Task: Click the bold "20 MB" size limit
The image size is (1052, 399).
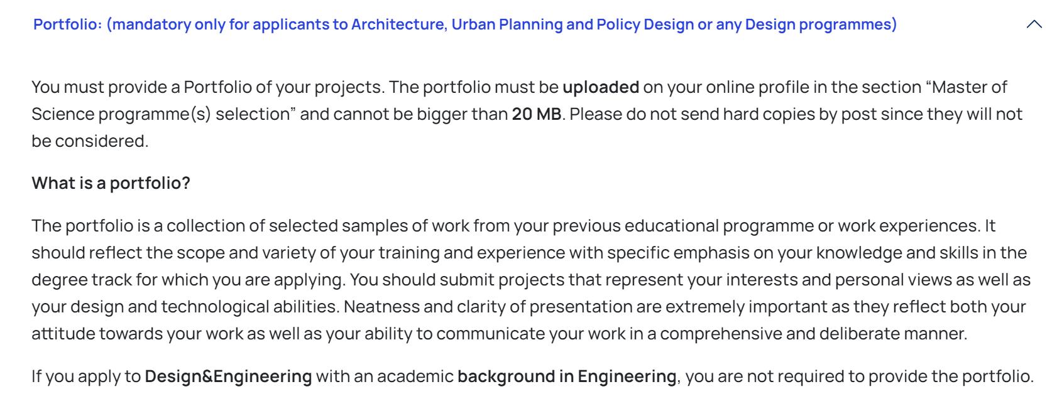Action: point(536,114)
